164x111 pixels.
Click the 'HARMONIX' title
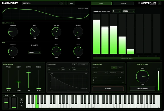tap(10, 3)
